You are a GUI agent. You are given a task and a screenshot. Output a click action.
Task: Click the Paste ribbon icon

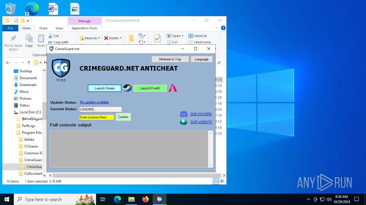41,41
